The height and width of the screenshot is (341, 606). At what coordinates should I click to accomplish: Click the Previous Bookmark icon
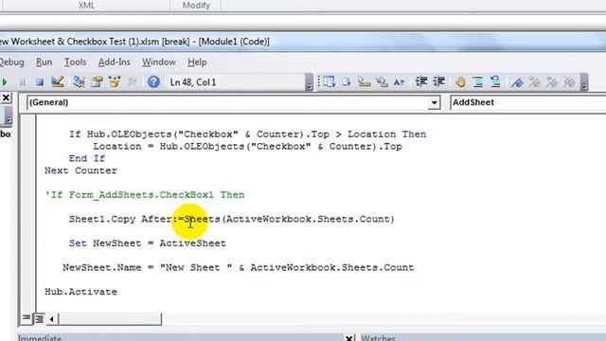point(552,82)
